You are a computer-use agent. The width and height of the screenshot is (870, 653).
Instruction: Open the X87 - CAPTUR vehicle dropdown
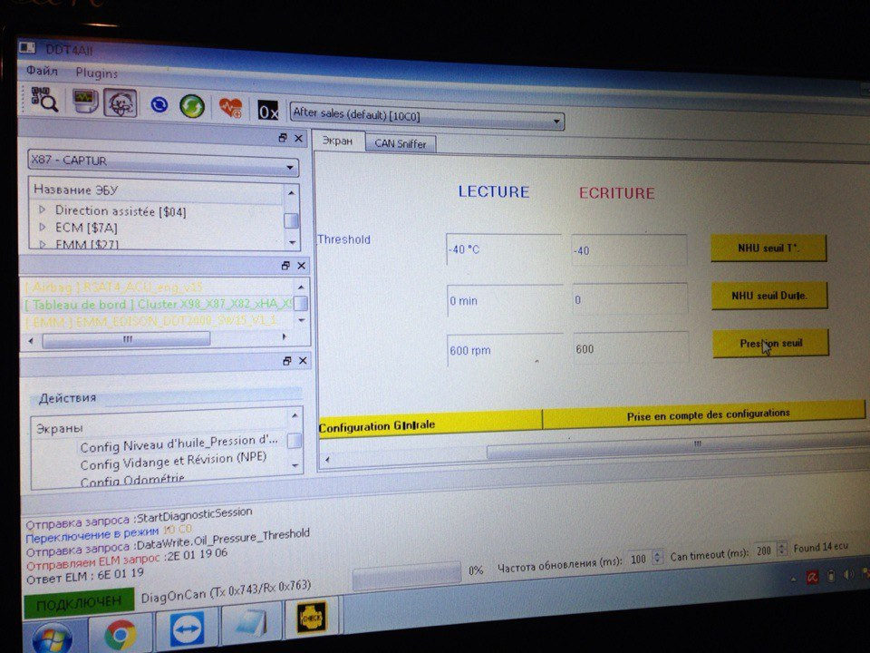click(x=163, y=162)
